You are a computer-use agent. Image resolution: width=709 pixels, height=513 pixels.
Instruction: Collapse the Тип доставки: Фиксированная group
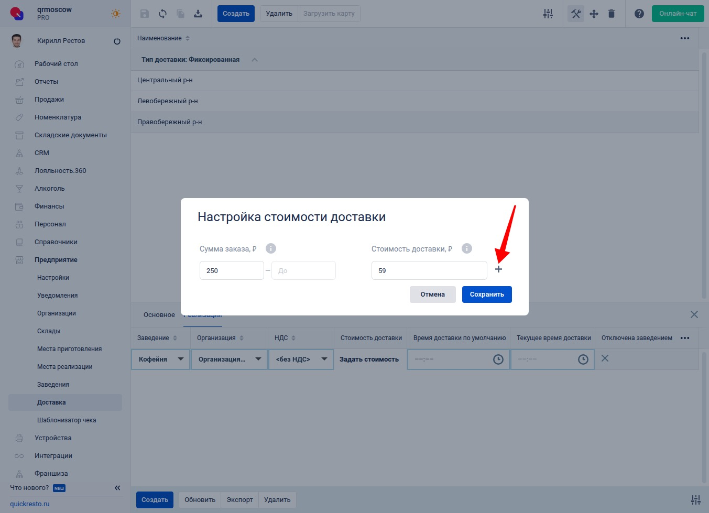click(255, 60)
